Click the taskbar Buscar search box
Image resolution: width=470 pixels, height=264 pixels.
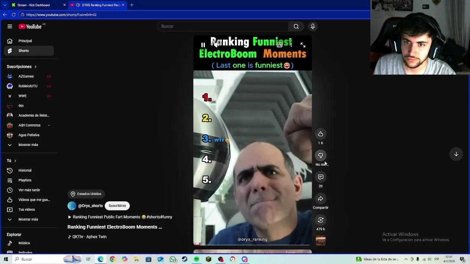(47, 259)
